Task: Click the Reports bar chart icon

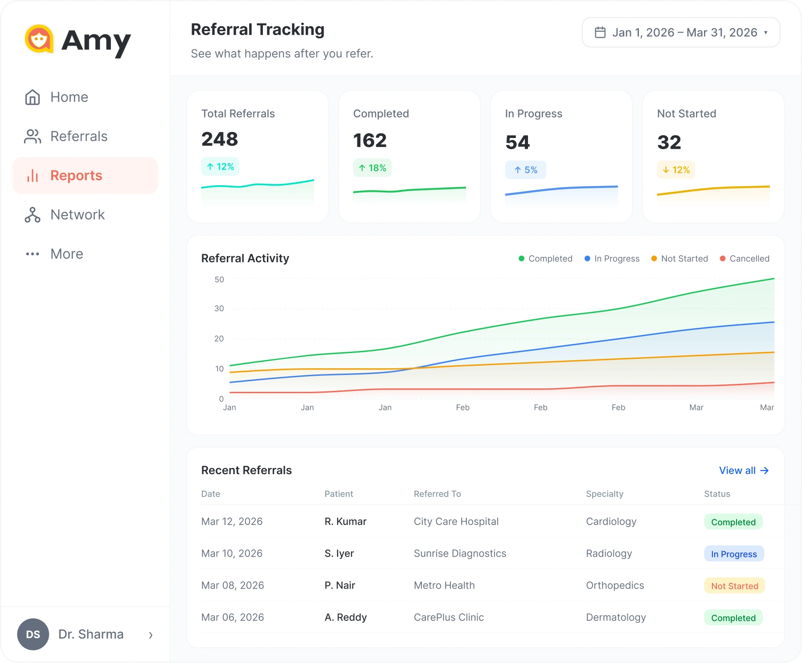Action: click(x=33, y=175)
